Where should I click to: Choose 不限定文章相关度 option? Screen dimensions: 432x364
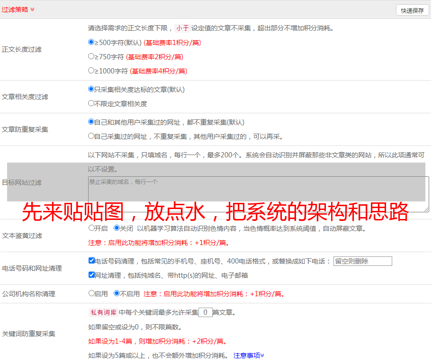91,103
